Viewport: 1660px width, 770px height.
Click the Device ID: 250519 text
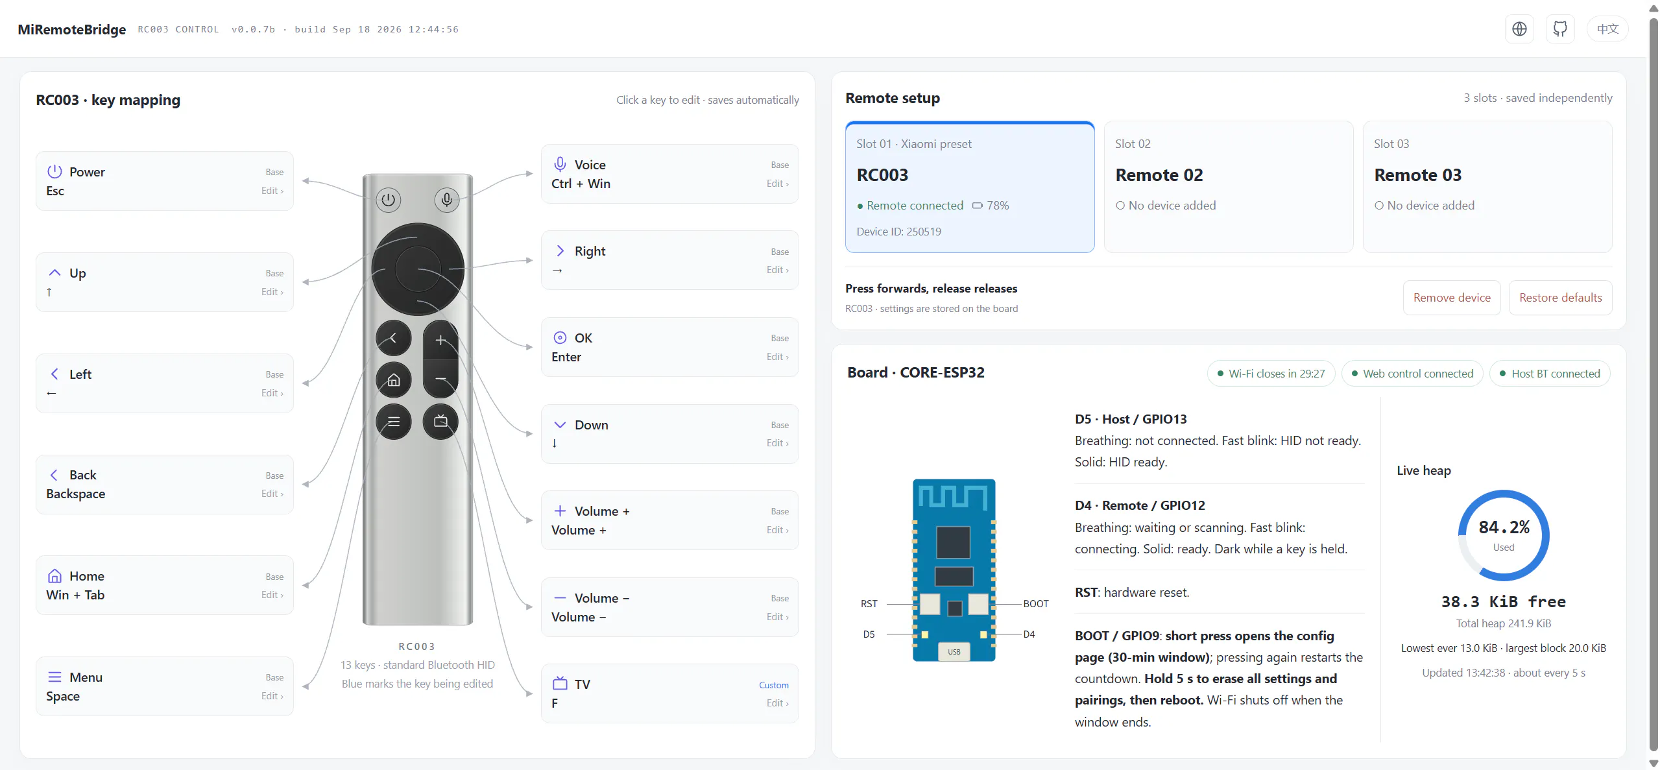coord(898,232)
